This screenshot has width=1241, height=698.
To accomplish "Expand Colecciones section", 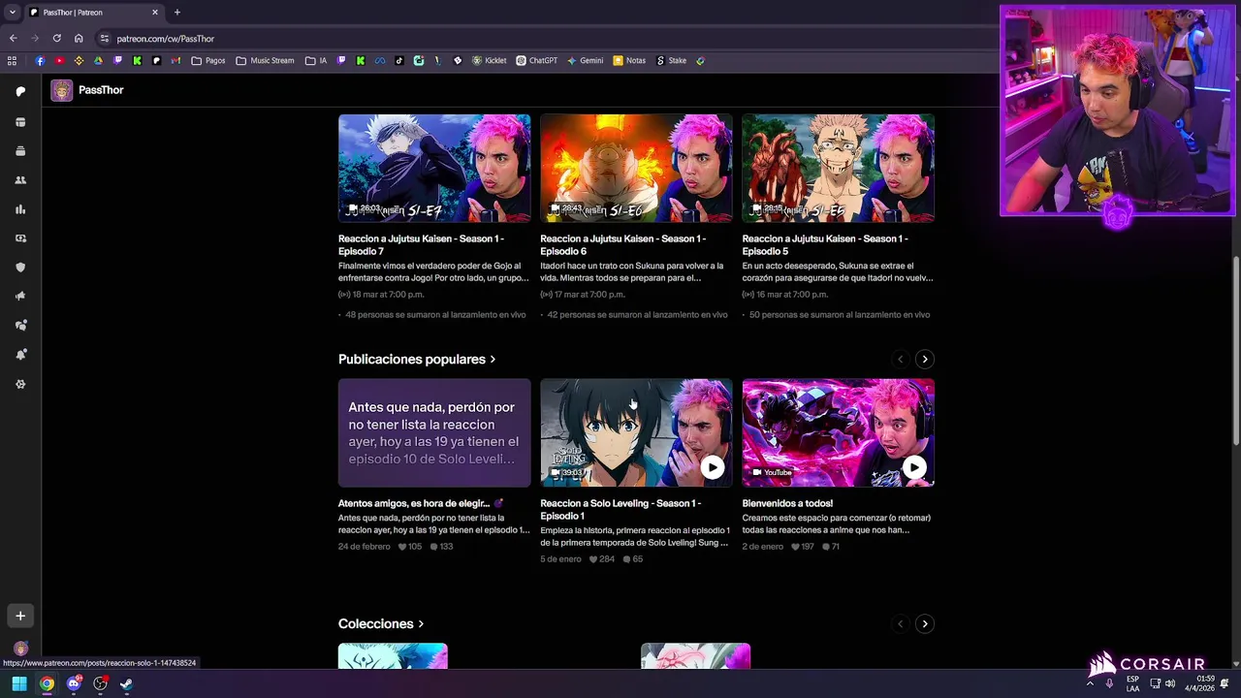I will (381, 624).
